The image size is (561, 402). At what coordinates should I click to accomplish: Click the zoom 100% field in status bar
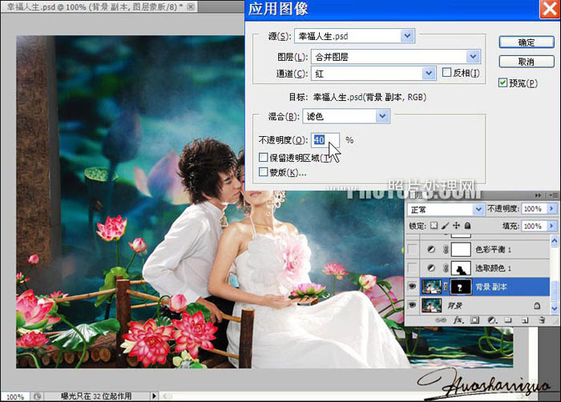15,396
